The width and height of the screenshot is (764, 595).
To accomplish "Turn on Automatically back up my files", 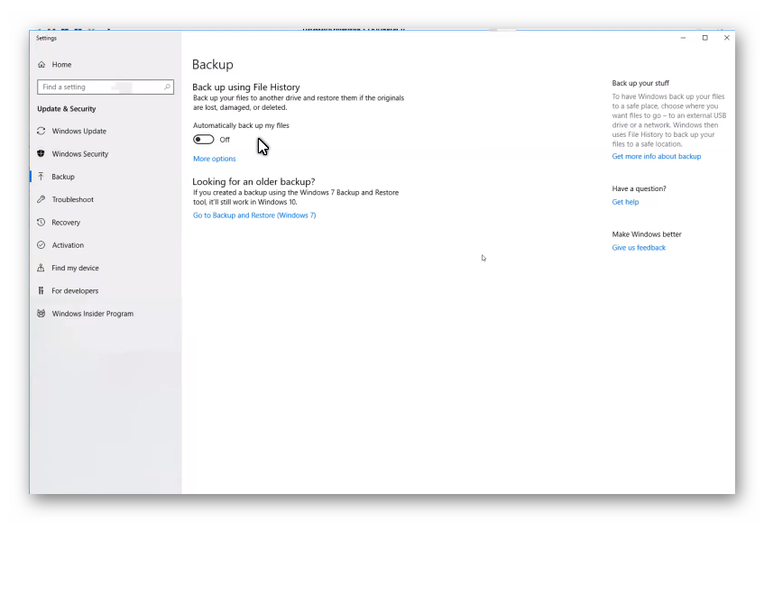I will coord(203,140).
